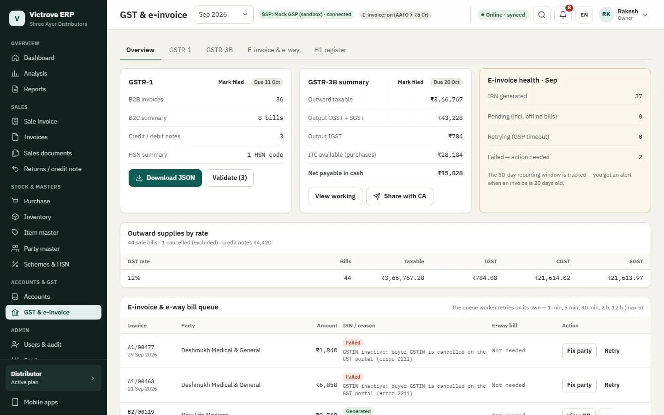This screenshot has width=664, height=415.
Task: Open the H1 register tab
Action: pyautogui.click(x=330, y=50)
